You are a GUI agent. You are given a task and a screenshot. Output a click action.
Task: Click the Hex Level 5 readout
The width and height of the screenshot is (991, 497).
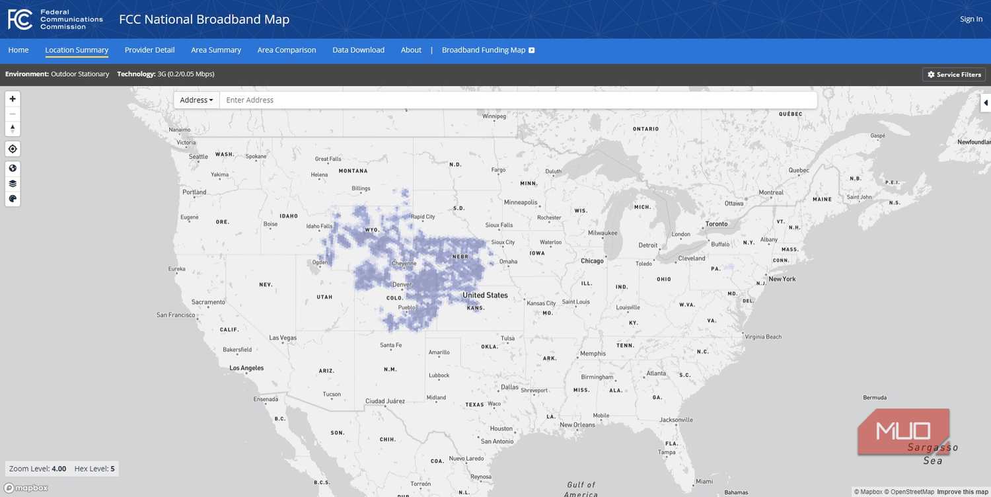94,469
